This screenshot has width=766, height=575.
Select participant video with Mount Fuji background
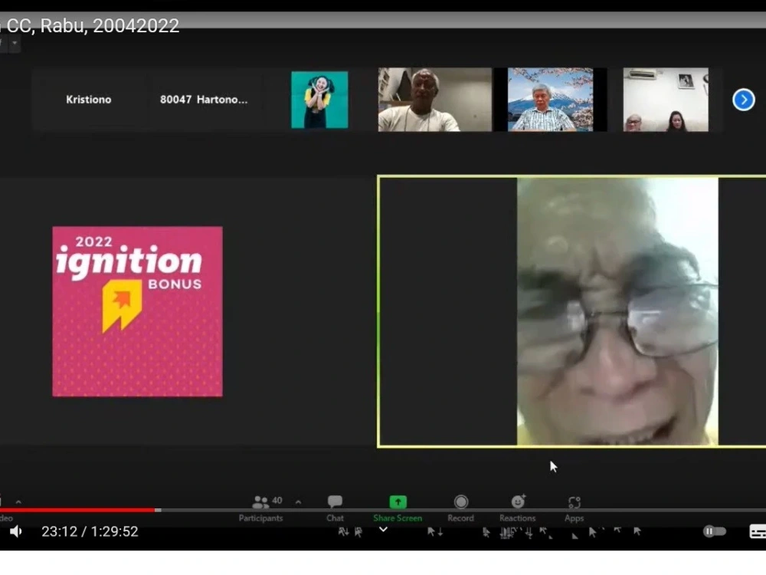pyautogui.click(x=550, y=100)
